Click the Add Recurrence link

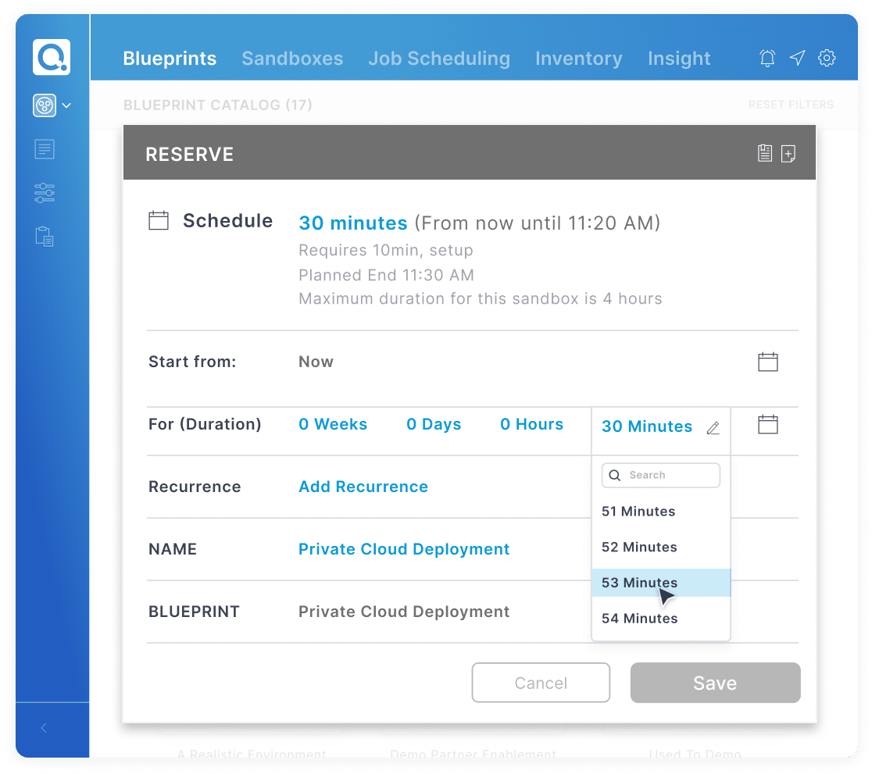coord(363,487)
